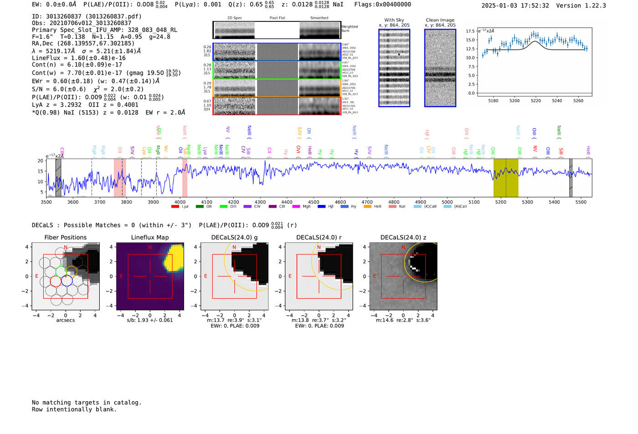Select the orange HeII legend swatch
This screenshot has width=638, height=434.
tap(368, 207)
